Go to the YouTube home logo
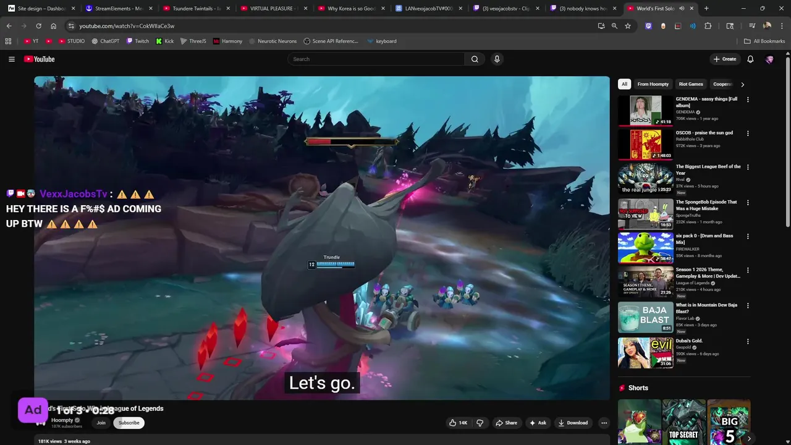Viewport: 791px width, 445px height. [x=40, y=59]
